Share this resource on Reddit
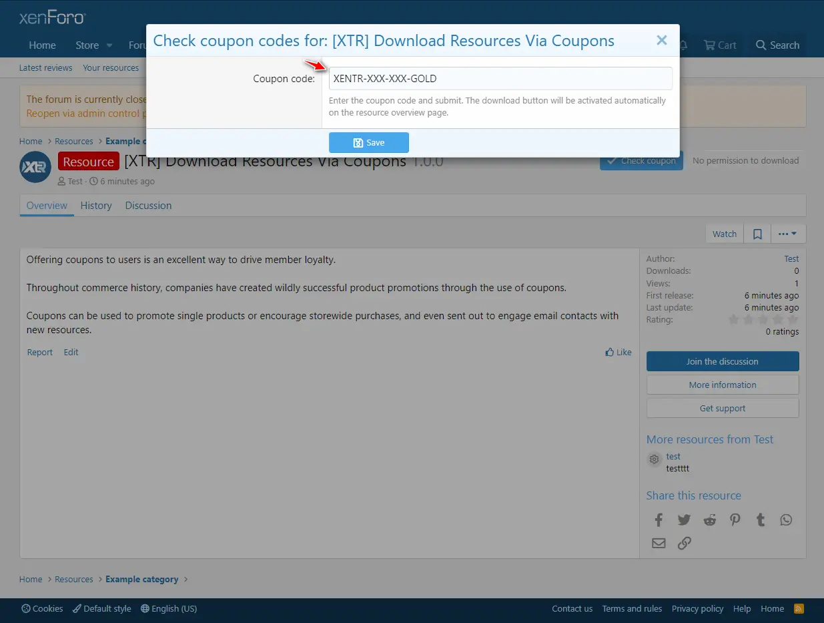 tap(709, 520)
